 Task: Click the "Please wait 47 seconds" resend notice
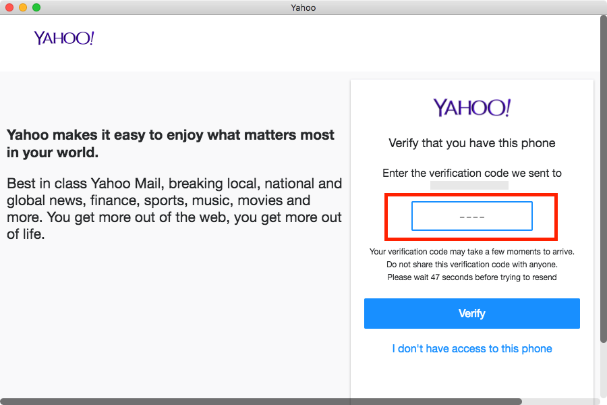472,277
